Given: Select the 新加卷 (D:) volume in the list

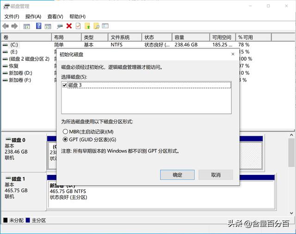Looking at the screenshot, I should [x=20, y=73].
